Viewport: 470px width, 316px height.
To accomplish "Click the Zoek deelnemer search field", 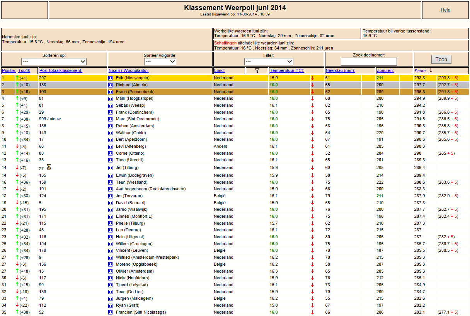I will (x=369, y=62).
